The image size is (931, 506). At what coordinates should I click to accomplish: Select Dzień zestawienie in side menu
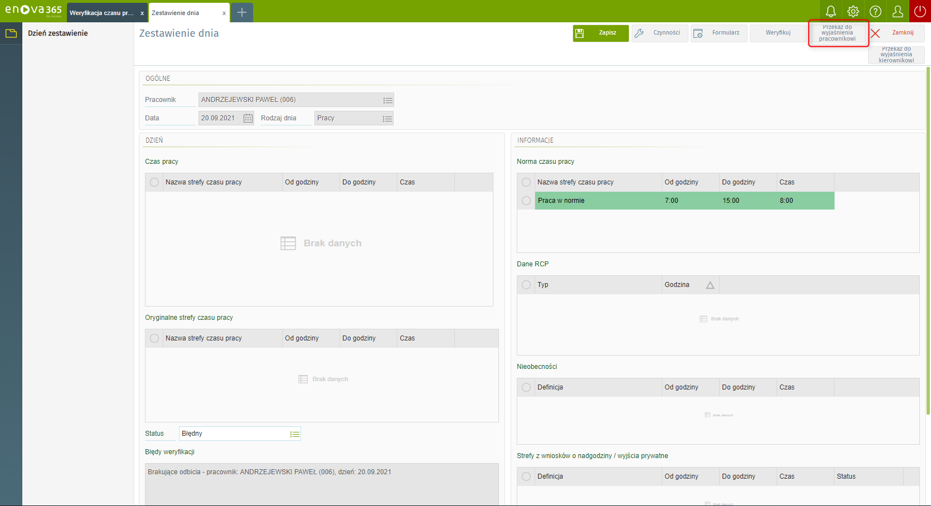58,33
